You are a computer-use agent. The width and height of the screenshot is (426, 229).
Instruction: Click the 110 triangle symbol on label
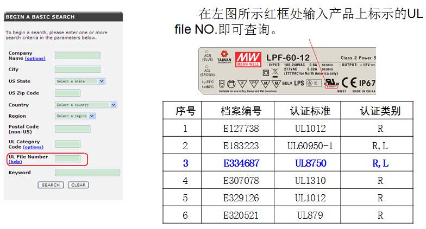(254, 84)
